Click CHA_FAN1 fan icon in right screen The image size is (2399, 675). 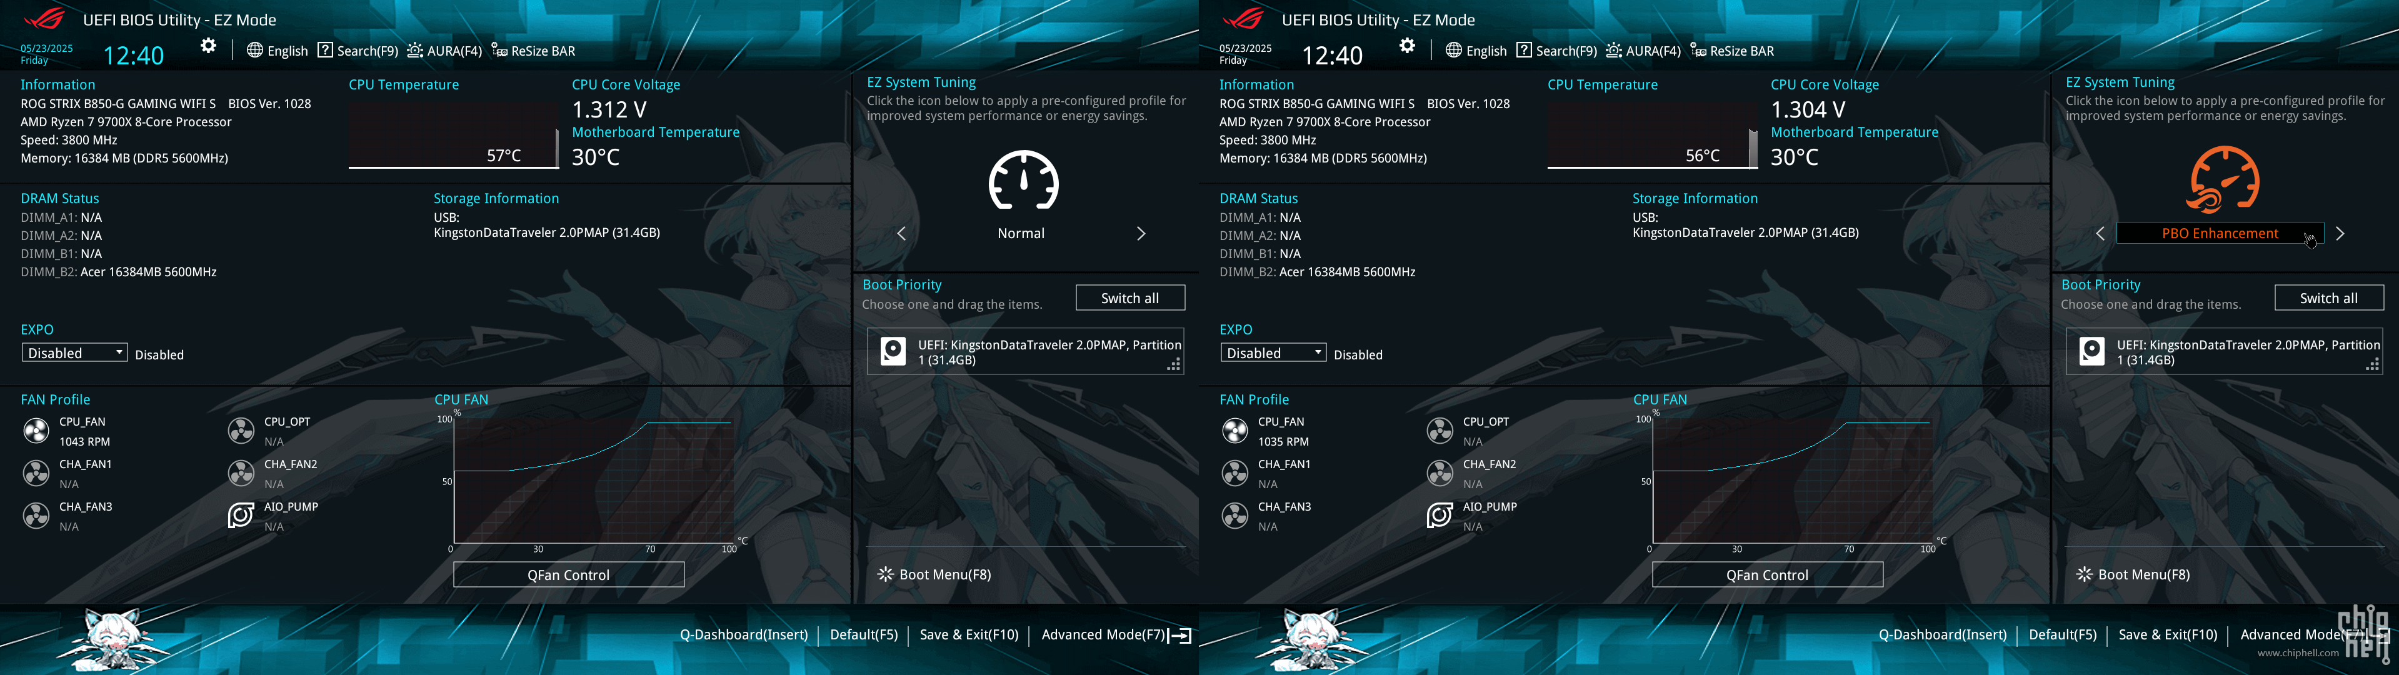1235,473
